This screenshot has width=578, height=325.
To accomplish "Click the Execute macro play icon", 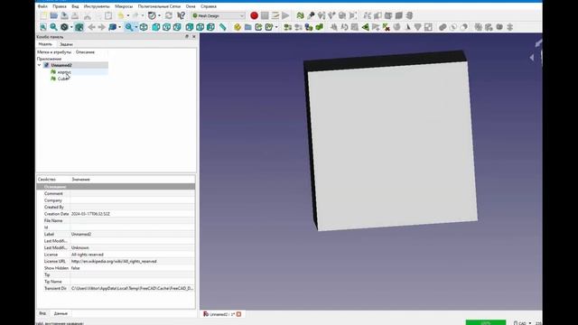I will [285, 16].
